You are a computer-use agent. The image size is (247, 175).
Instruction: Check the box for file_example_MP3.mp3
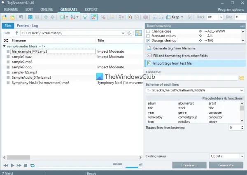coord(8,51)
